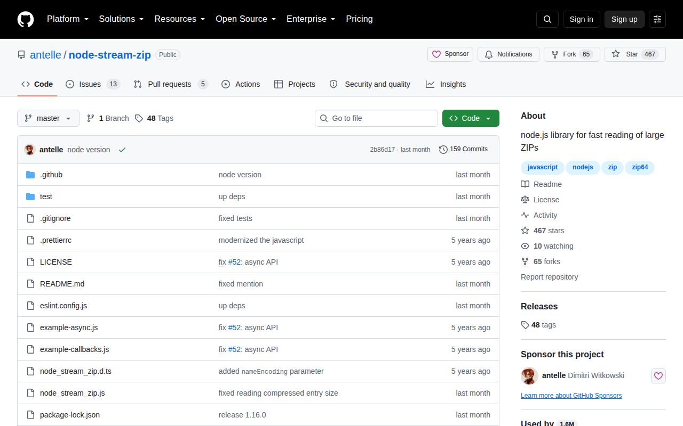Click heart sponsor icon beside Dimitri Witkowski
The image size is (683, 426).
(658, 376)
